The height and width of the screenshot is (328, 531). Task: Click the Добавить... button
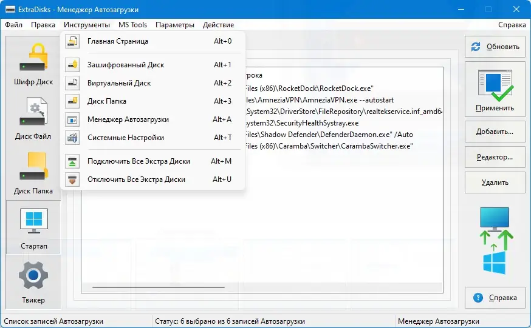pos(495,132)
